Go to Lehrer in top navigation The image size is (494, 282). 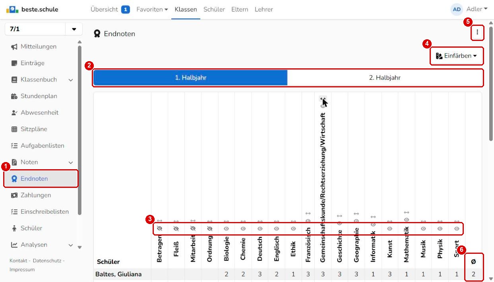click(x=264, y=9)
